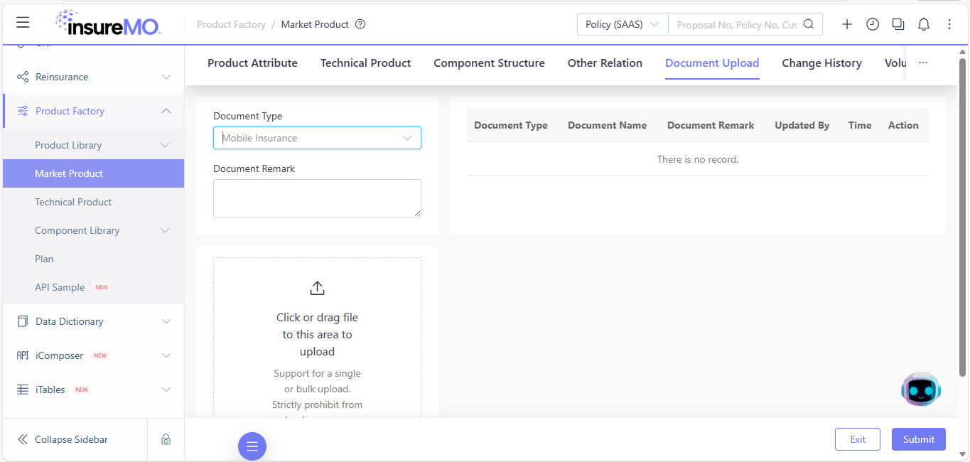Screen dimensions: 970x462
Task: Click the Reinsurance share icon
Action: pos(23,77)
